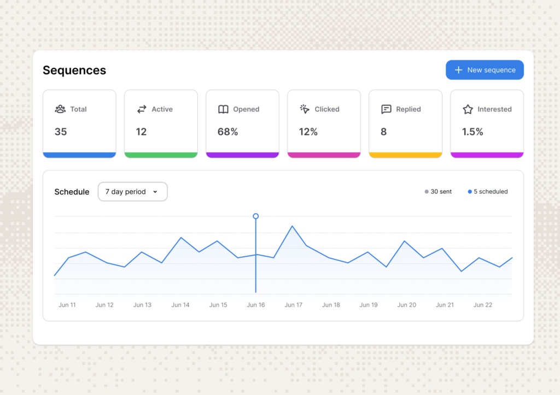Click the star icon beside Interested
This screenshot has height=395, width=560.
468,109
